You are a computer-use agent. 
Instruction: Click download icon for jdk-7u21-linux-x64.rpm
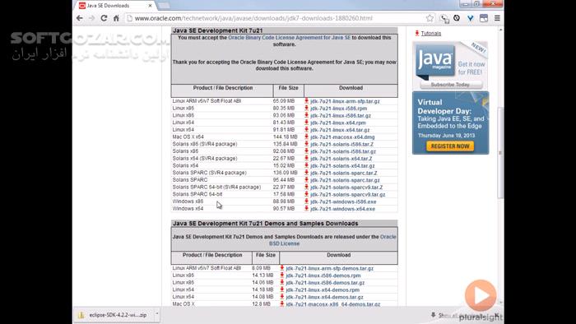(306, 123)
